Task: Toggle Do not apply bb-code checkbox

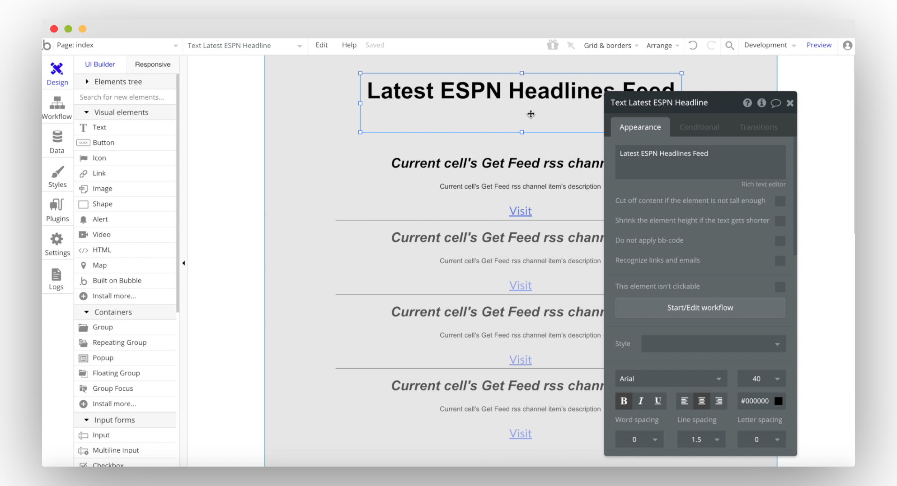Action: (780, 241)
